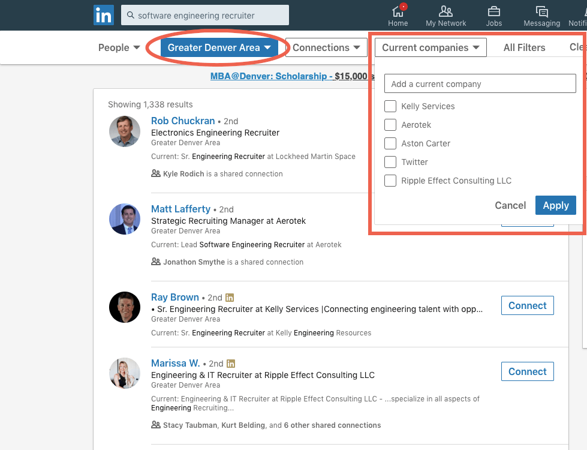Open Marissa W.'s profile name
Screen dimensions: 587x450
175,363
